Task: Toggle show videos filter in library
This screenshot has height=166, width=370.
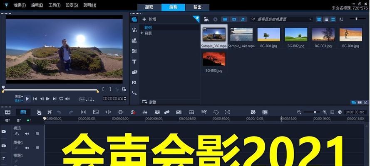Action: pyautogui.click(x=225, y=19)
